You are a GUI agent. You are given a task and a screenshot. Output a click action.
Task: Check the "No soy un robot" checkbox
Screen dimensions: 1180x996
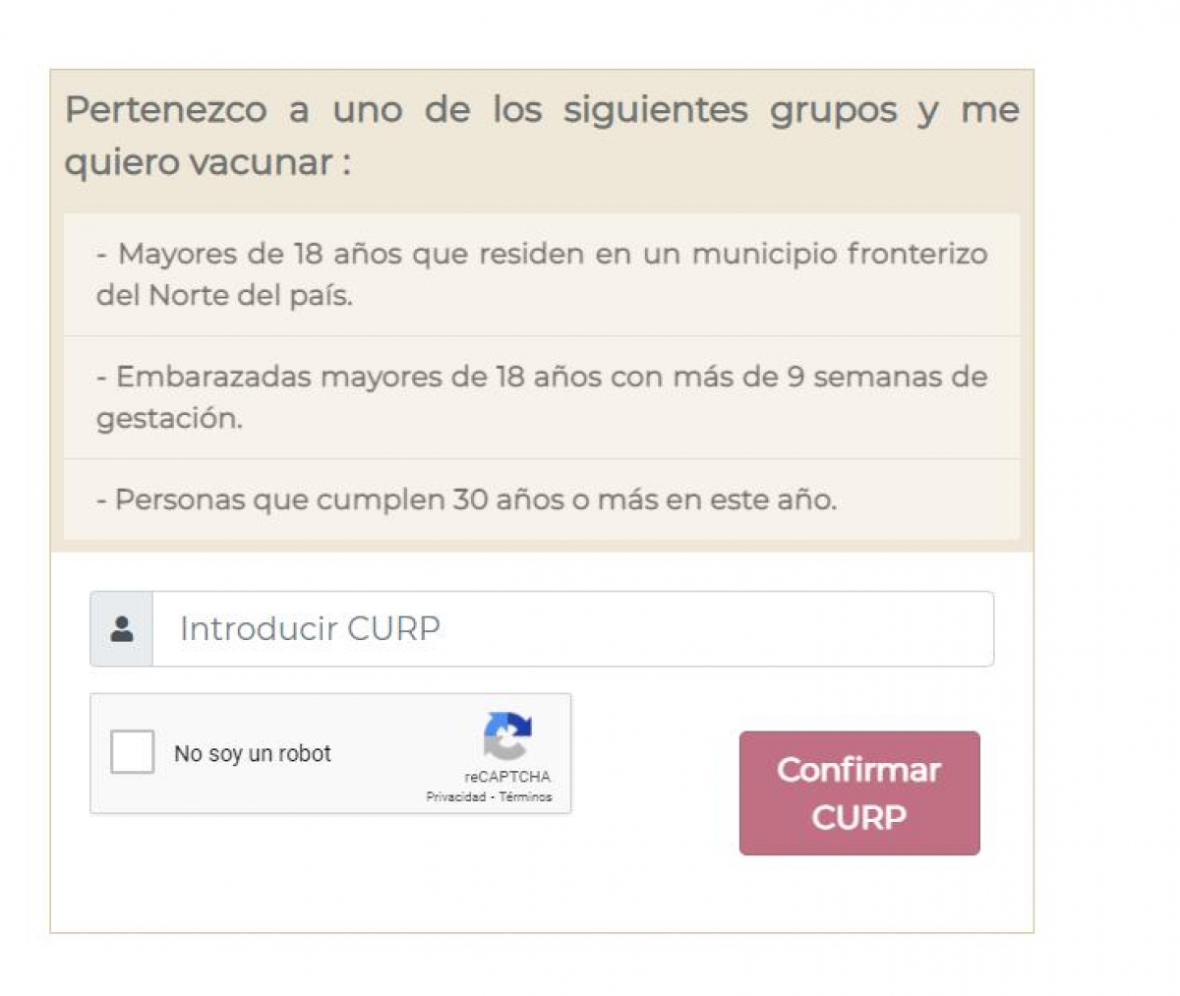tap(133, 752)
